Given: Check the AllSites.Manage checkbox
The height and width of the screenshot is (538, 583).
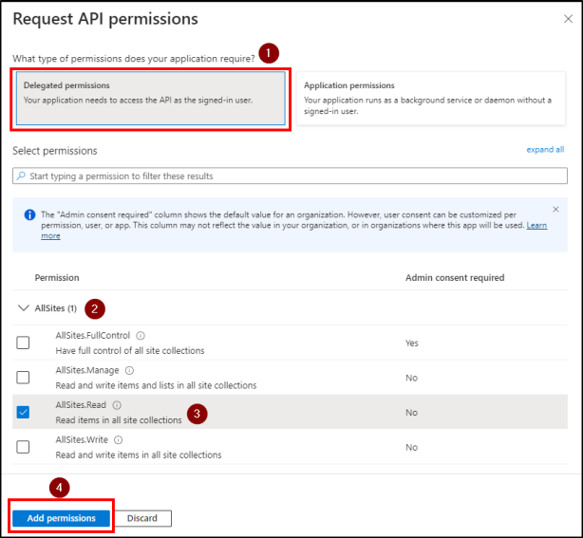Looking at the screenshot, I should point(23,378).
